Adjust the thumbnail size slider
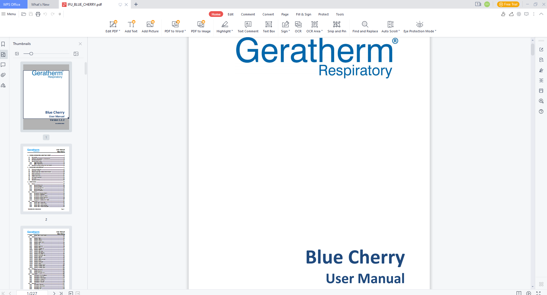 (31, 54)
